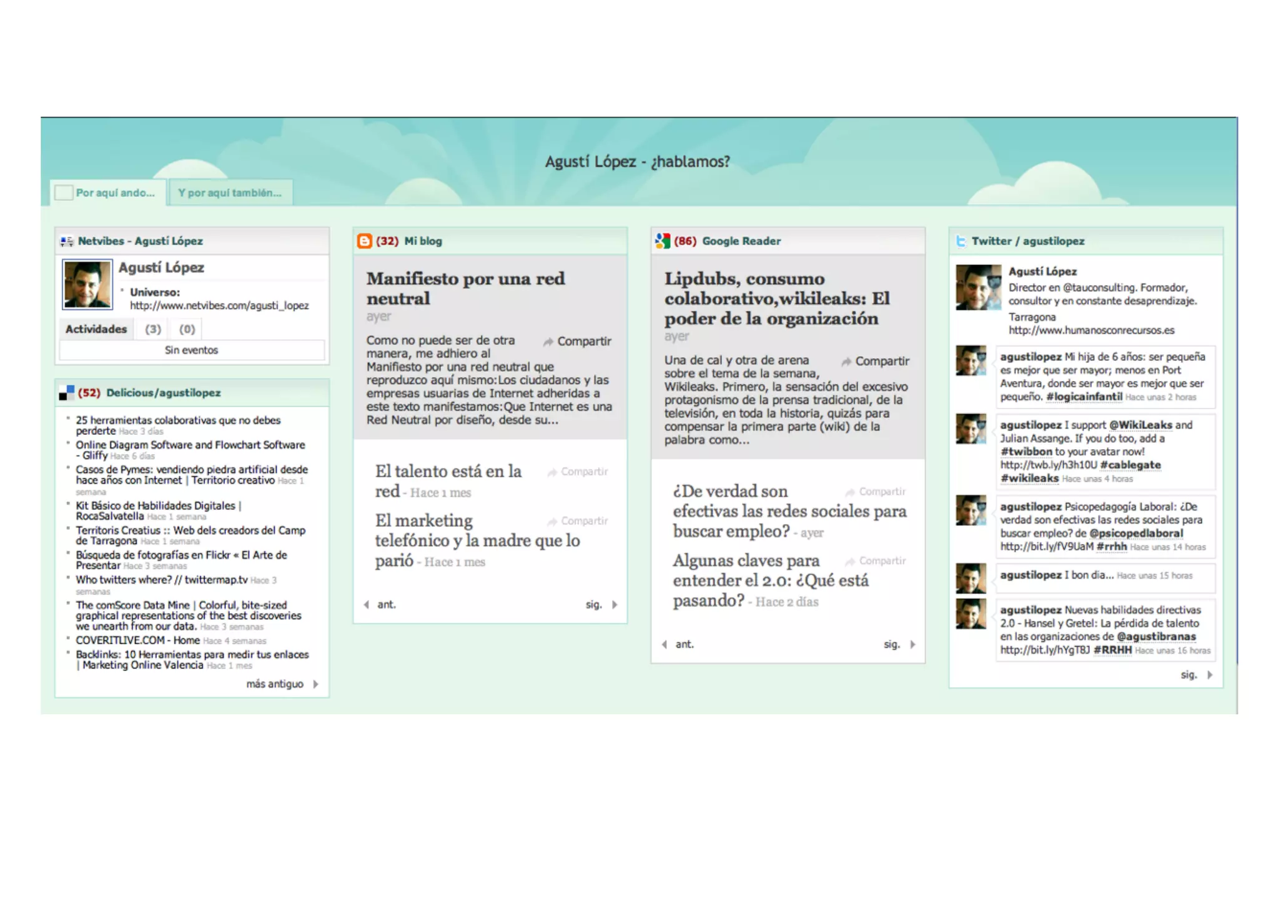Click the Delicious icon in widget header
Viewport: 1279px width, 904px height.
click(x=66, y=393)
